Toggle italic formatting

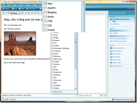pos(26,13)
